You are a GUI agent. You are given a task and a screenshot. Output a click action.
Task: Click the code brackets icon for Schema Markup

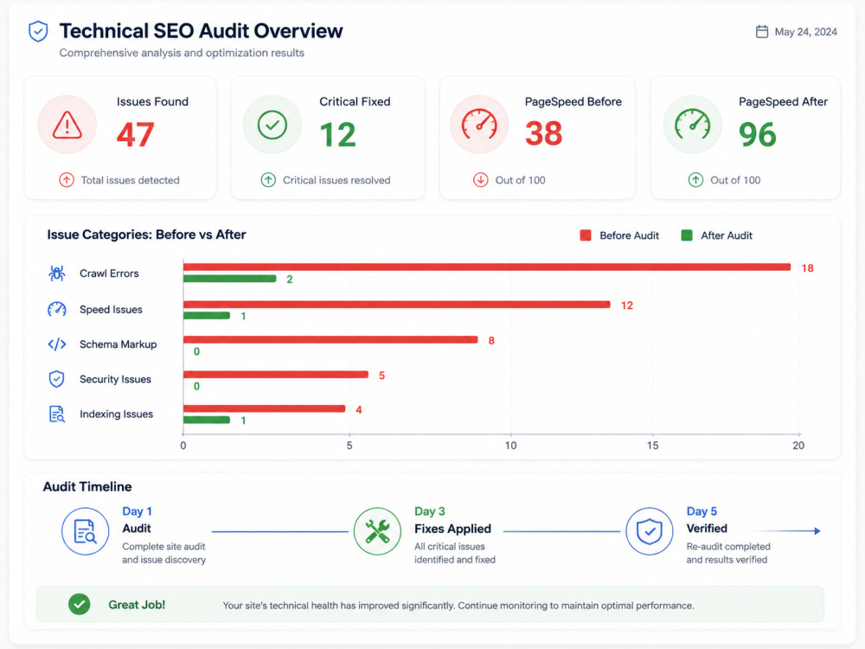click(x=57, y=344)
